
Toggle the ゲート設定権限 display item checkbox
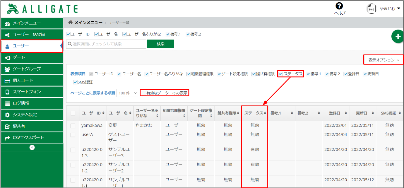(219, 74)
